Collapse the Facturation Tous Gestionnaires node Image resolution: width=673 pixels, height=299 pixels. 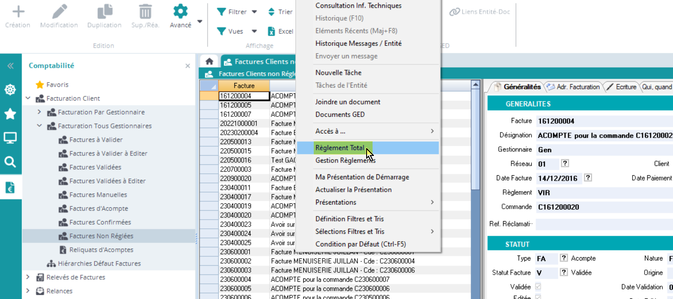pyautogui.click(x=39, y=126)
